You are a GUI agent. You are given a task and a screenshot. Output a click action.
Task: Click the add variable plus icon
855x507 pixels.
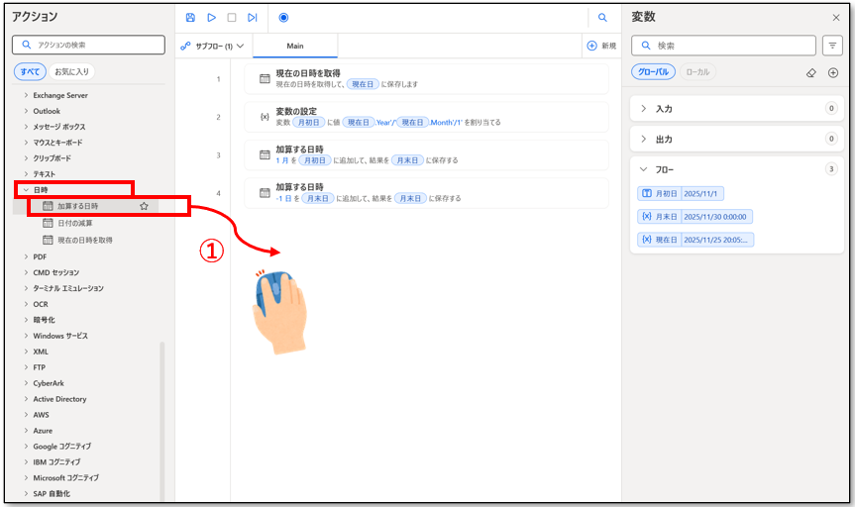[833, 72]
